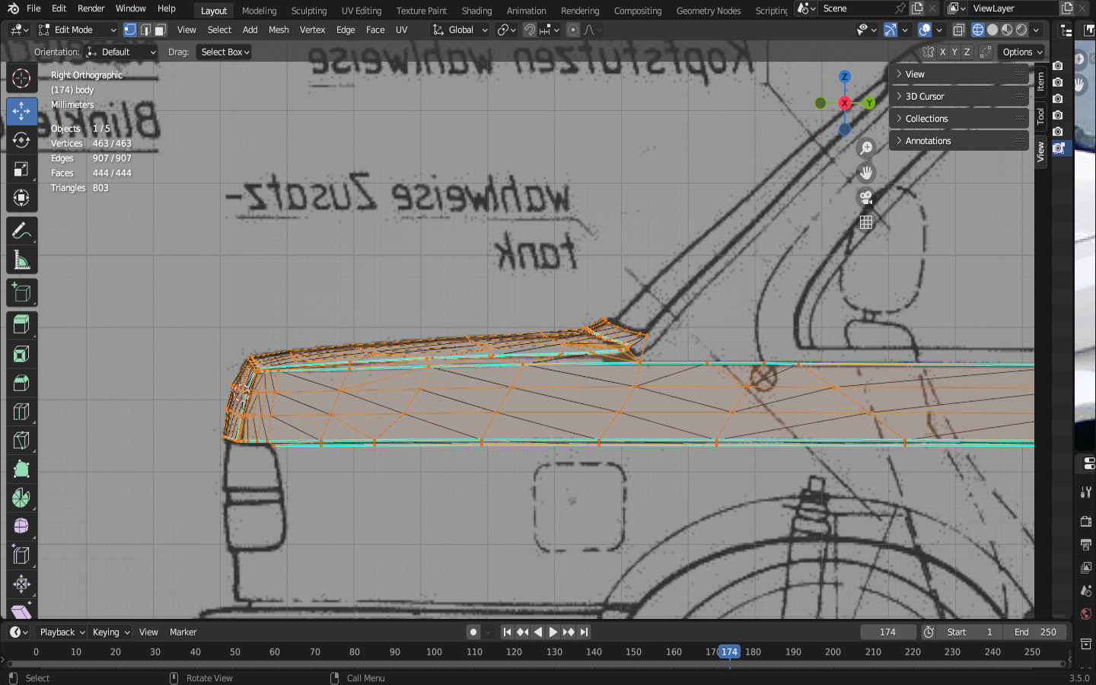Expand the 3D Cursor panel

[x=959, y=97]
